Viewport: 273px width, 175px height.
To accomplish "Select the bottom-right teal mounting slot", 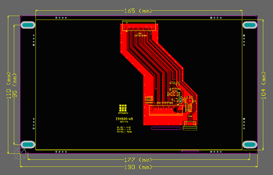I will pos(250,144).
